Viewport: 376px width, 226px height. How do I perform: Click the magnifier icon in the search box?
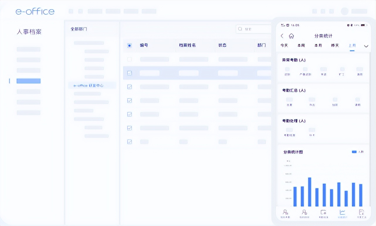tap(240, 29)
